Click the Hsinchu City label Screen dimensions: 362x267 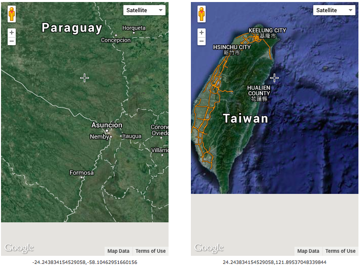tap(232, 47)
